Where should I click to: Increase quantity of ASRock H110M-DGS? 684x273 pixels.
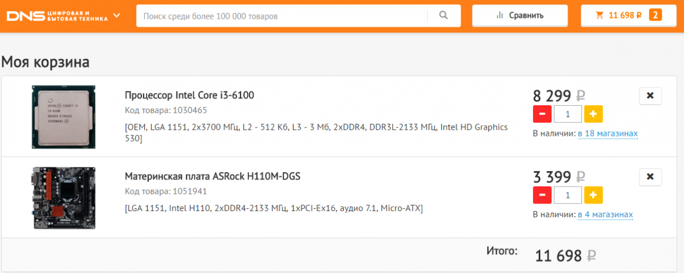[593, 195]
